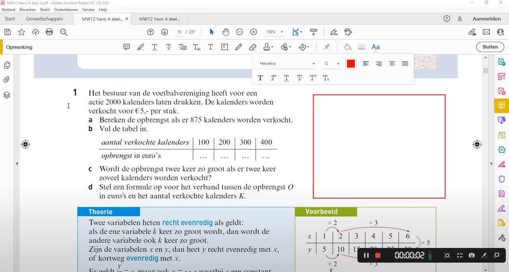509x272 pixels.
Task: Select the text box tool
Action: coord(224,47)
